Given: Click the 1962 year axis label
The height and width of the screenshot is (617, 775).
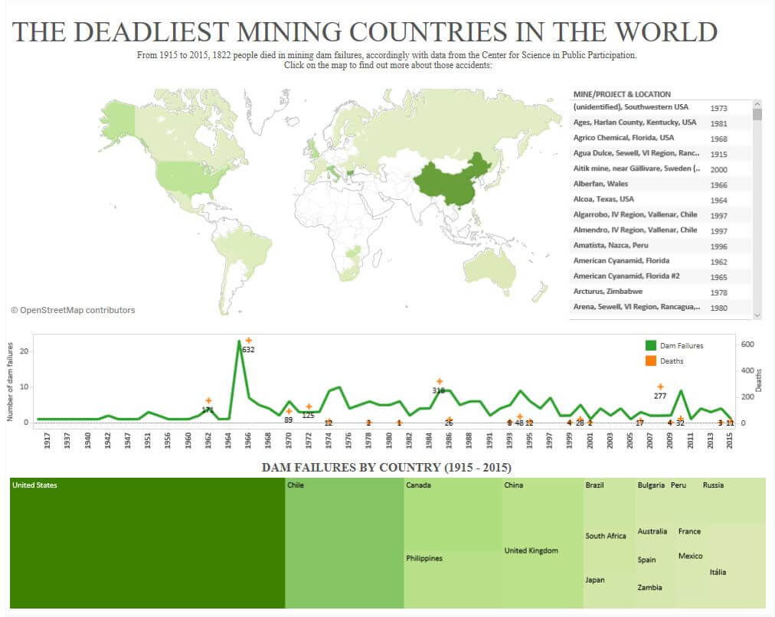Looking at the screenshot, I should click(208, 440).
